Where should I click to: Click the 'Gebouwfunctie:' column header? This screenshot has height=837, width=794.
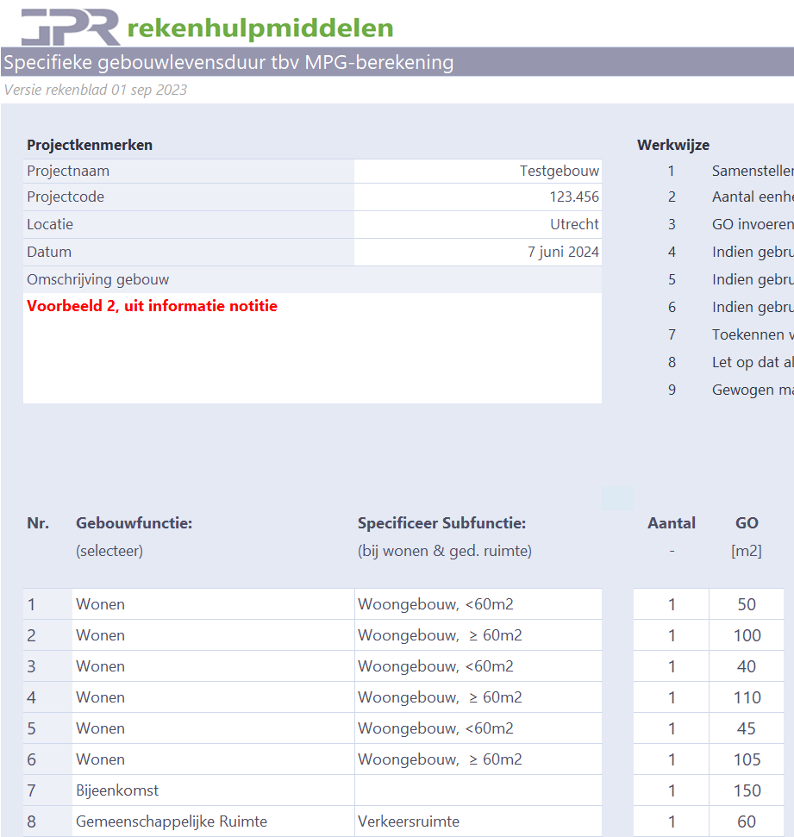[134, 523]
